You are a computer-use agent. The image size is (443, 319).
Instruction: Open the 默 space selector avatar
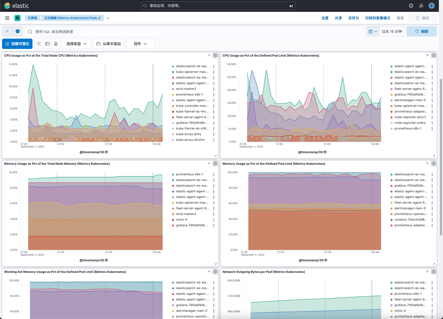[18, 18]
